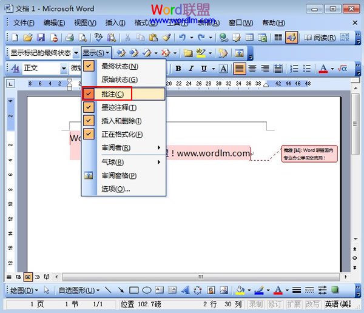Open font color dropdown arrow in formatting toolbar

pos(332,69)
